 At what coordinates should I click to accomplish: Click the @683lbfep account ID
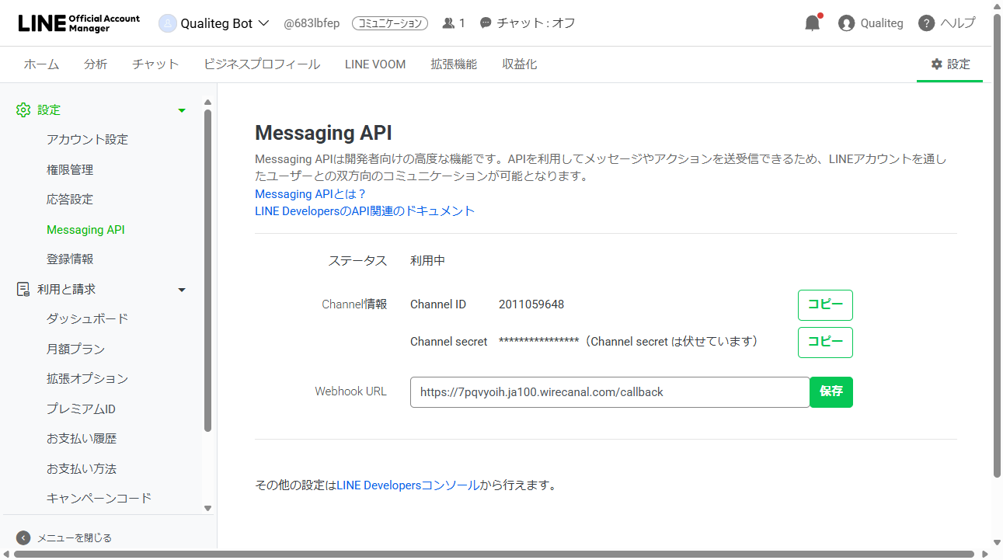(x=312, y=23)
